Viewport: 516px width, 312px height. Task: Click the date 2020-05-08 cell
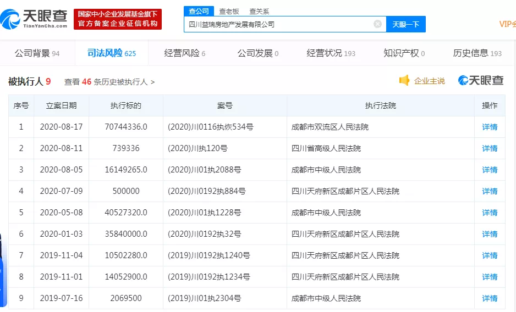point(61,213)
